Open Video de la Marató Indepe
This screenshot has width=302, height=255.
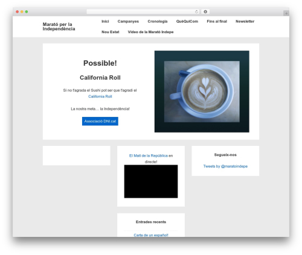(150, 32)
